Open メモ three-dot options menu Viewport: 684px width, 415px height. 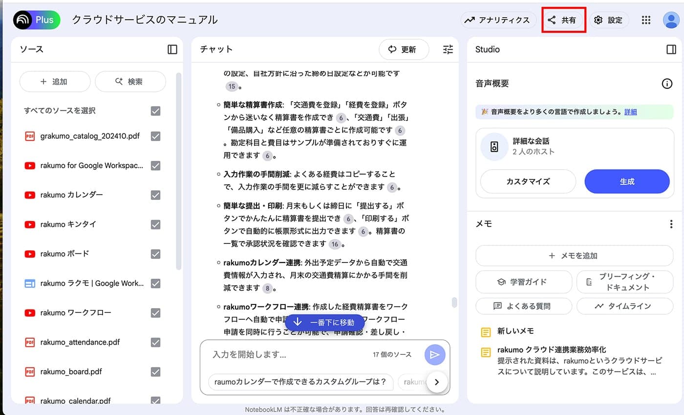pos(671,224)
